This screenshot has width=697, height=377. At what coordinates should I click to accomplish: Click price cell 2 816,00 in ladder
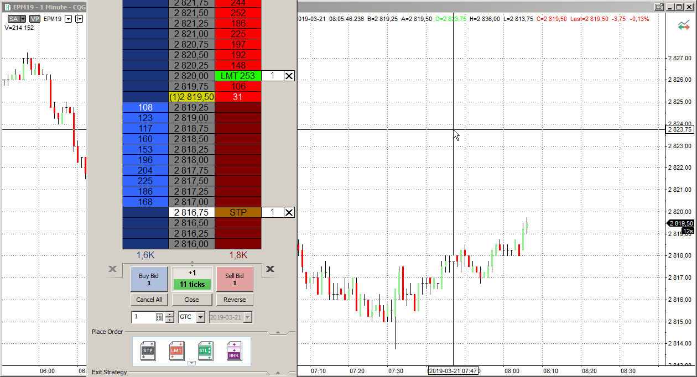(191, 244)
